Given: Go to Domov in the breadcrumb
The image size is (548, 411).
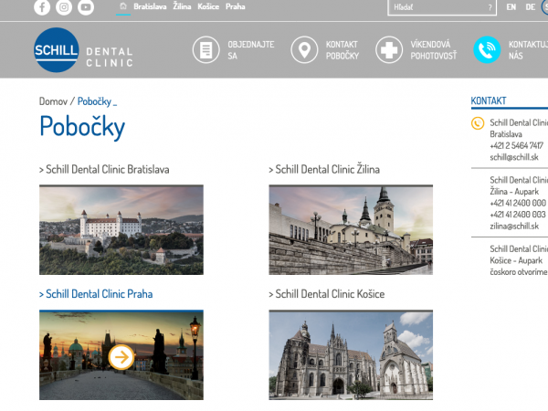Looking at the screenshot, I should [53, 101].
